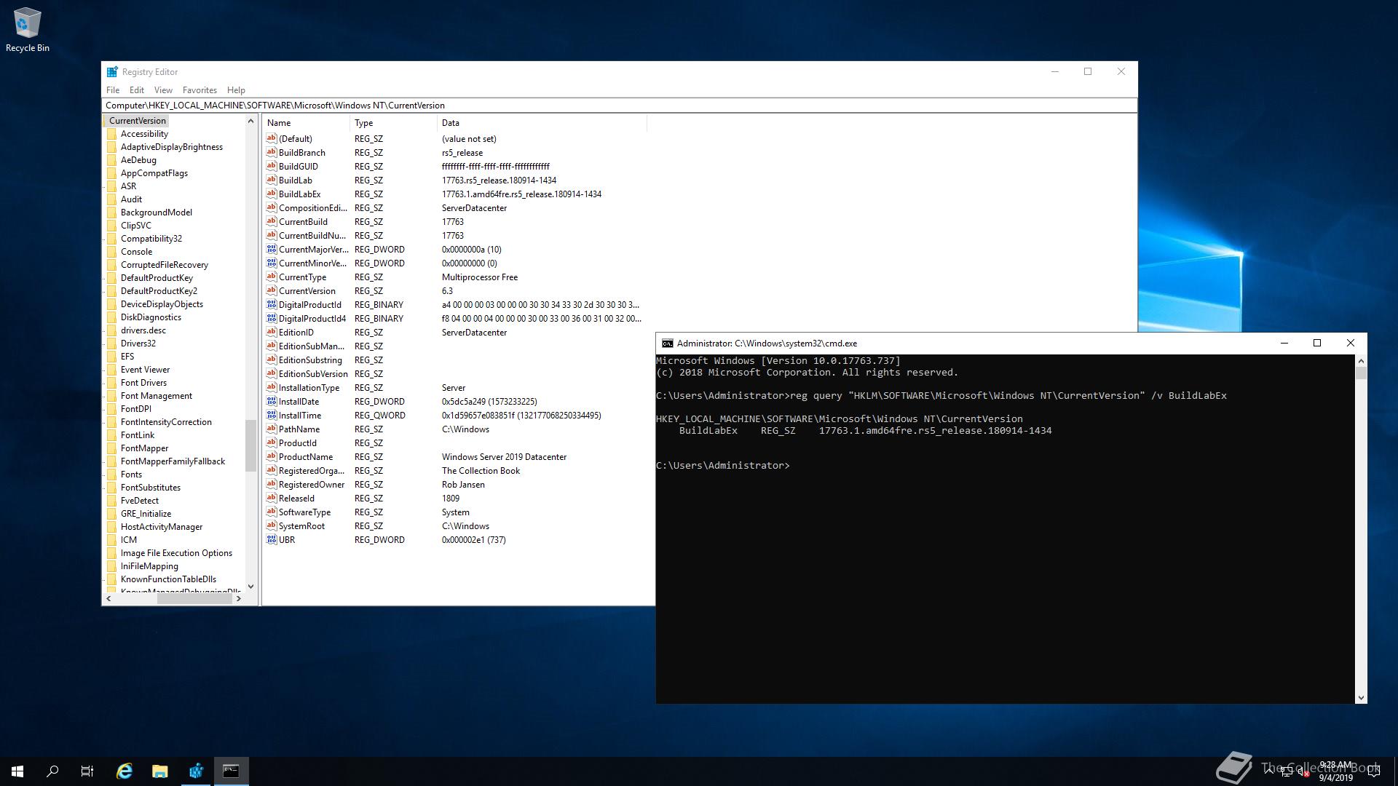Click the cmd window scroll up arrow

pyautogui.click(x=1361, y=361)
